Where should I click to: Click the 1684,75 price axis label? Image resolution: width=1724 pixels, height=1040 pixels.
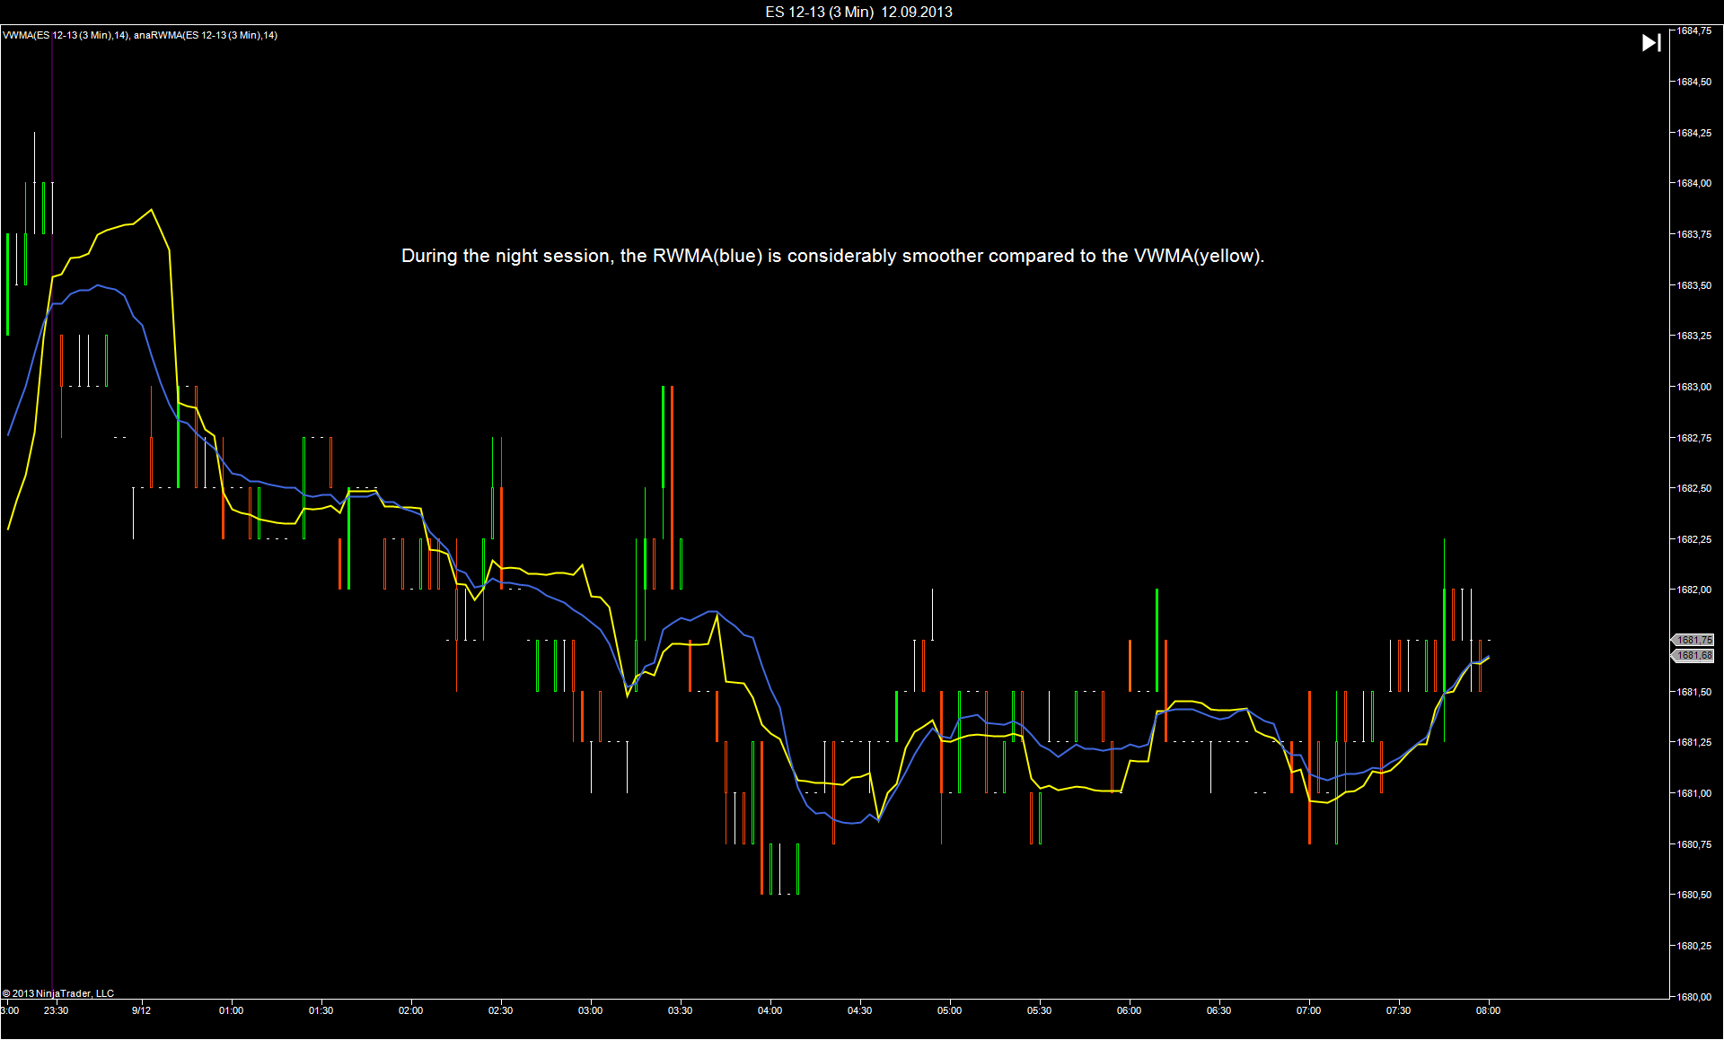[1694, 31]
